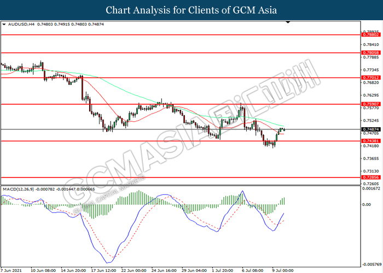Click the small triangle beside AUDUSD,H4

[x=4, y=24]
